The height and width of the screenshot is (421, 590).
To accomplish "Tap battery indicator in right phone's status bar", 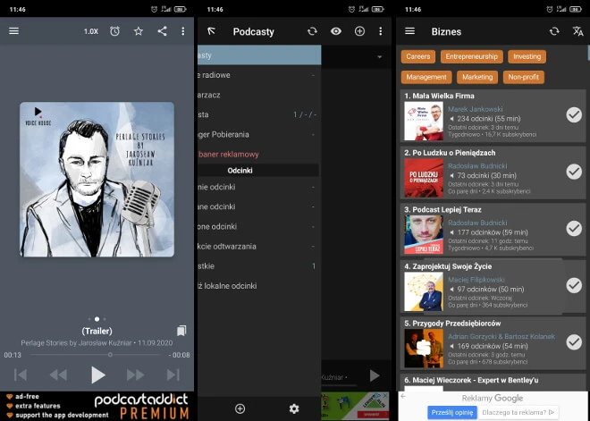I will coord(576,10).
